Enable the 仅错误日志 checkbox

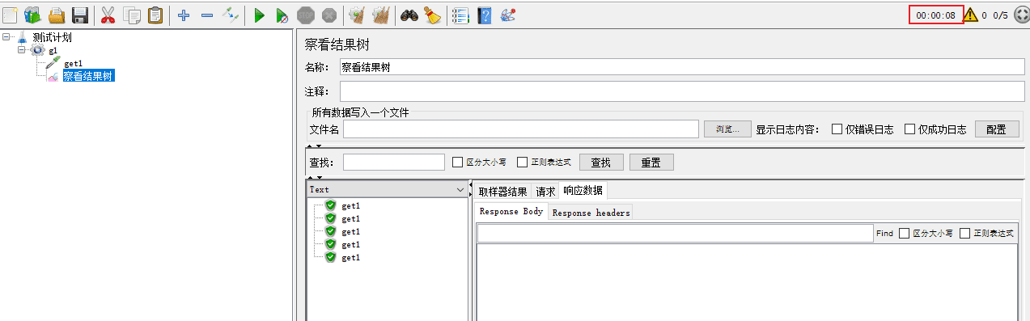837,129
